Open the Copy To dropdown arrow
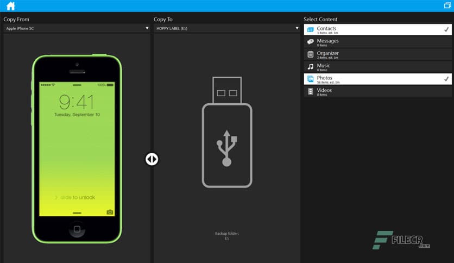 pyautogui.click(x=297, y=28)
